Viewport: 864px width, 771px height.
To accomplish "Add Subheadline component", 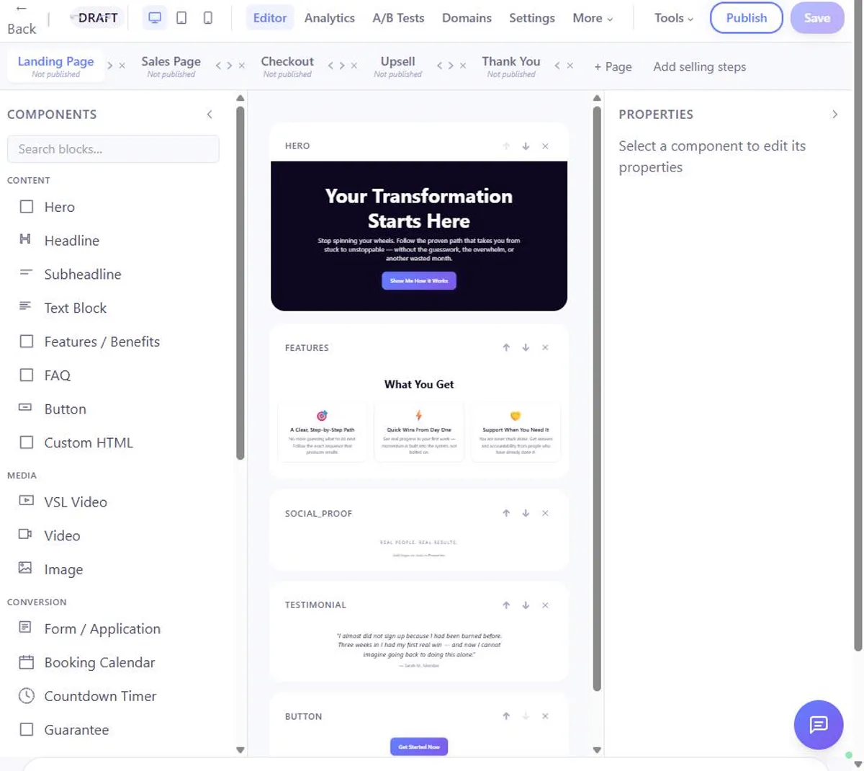I will tap(113, 275).
